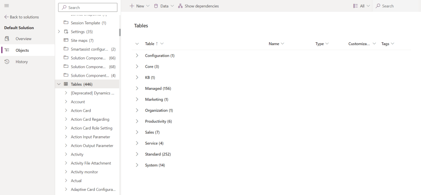
Task: Select the Site maps item icon
Action: [x=66, y=40]
